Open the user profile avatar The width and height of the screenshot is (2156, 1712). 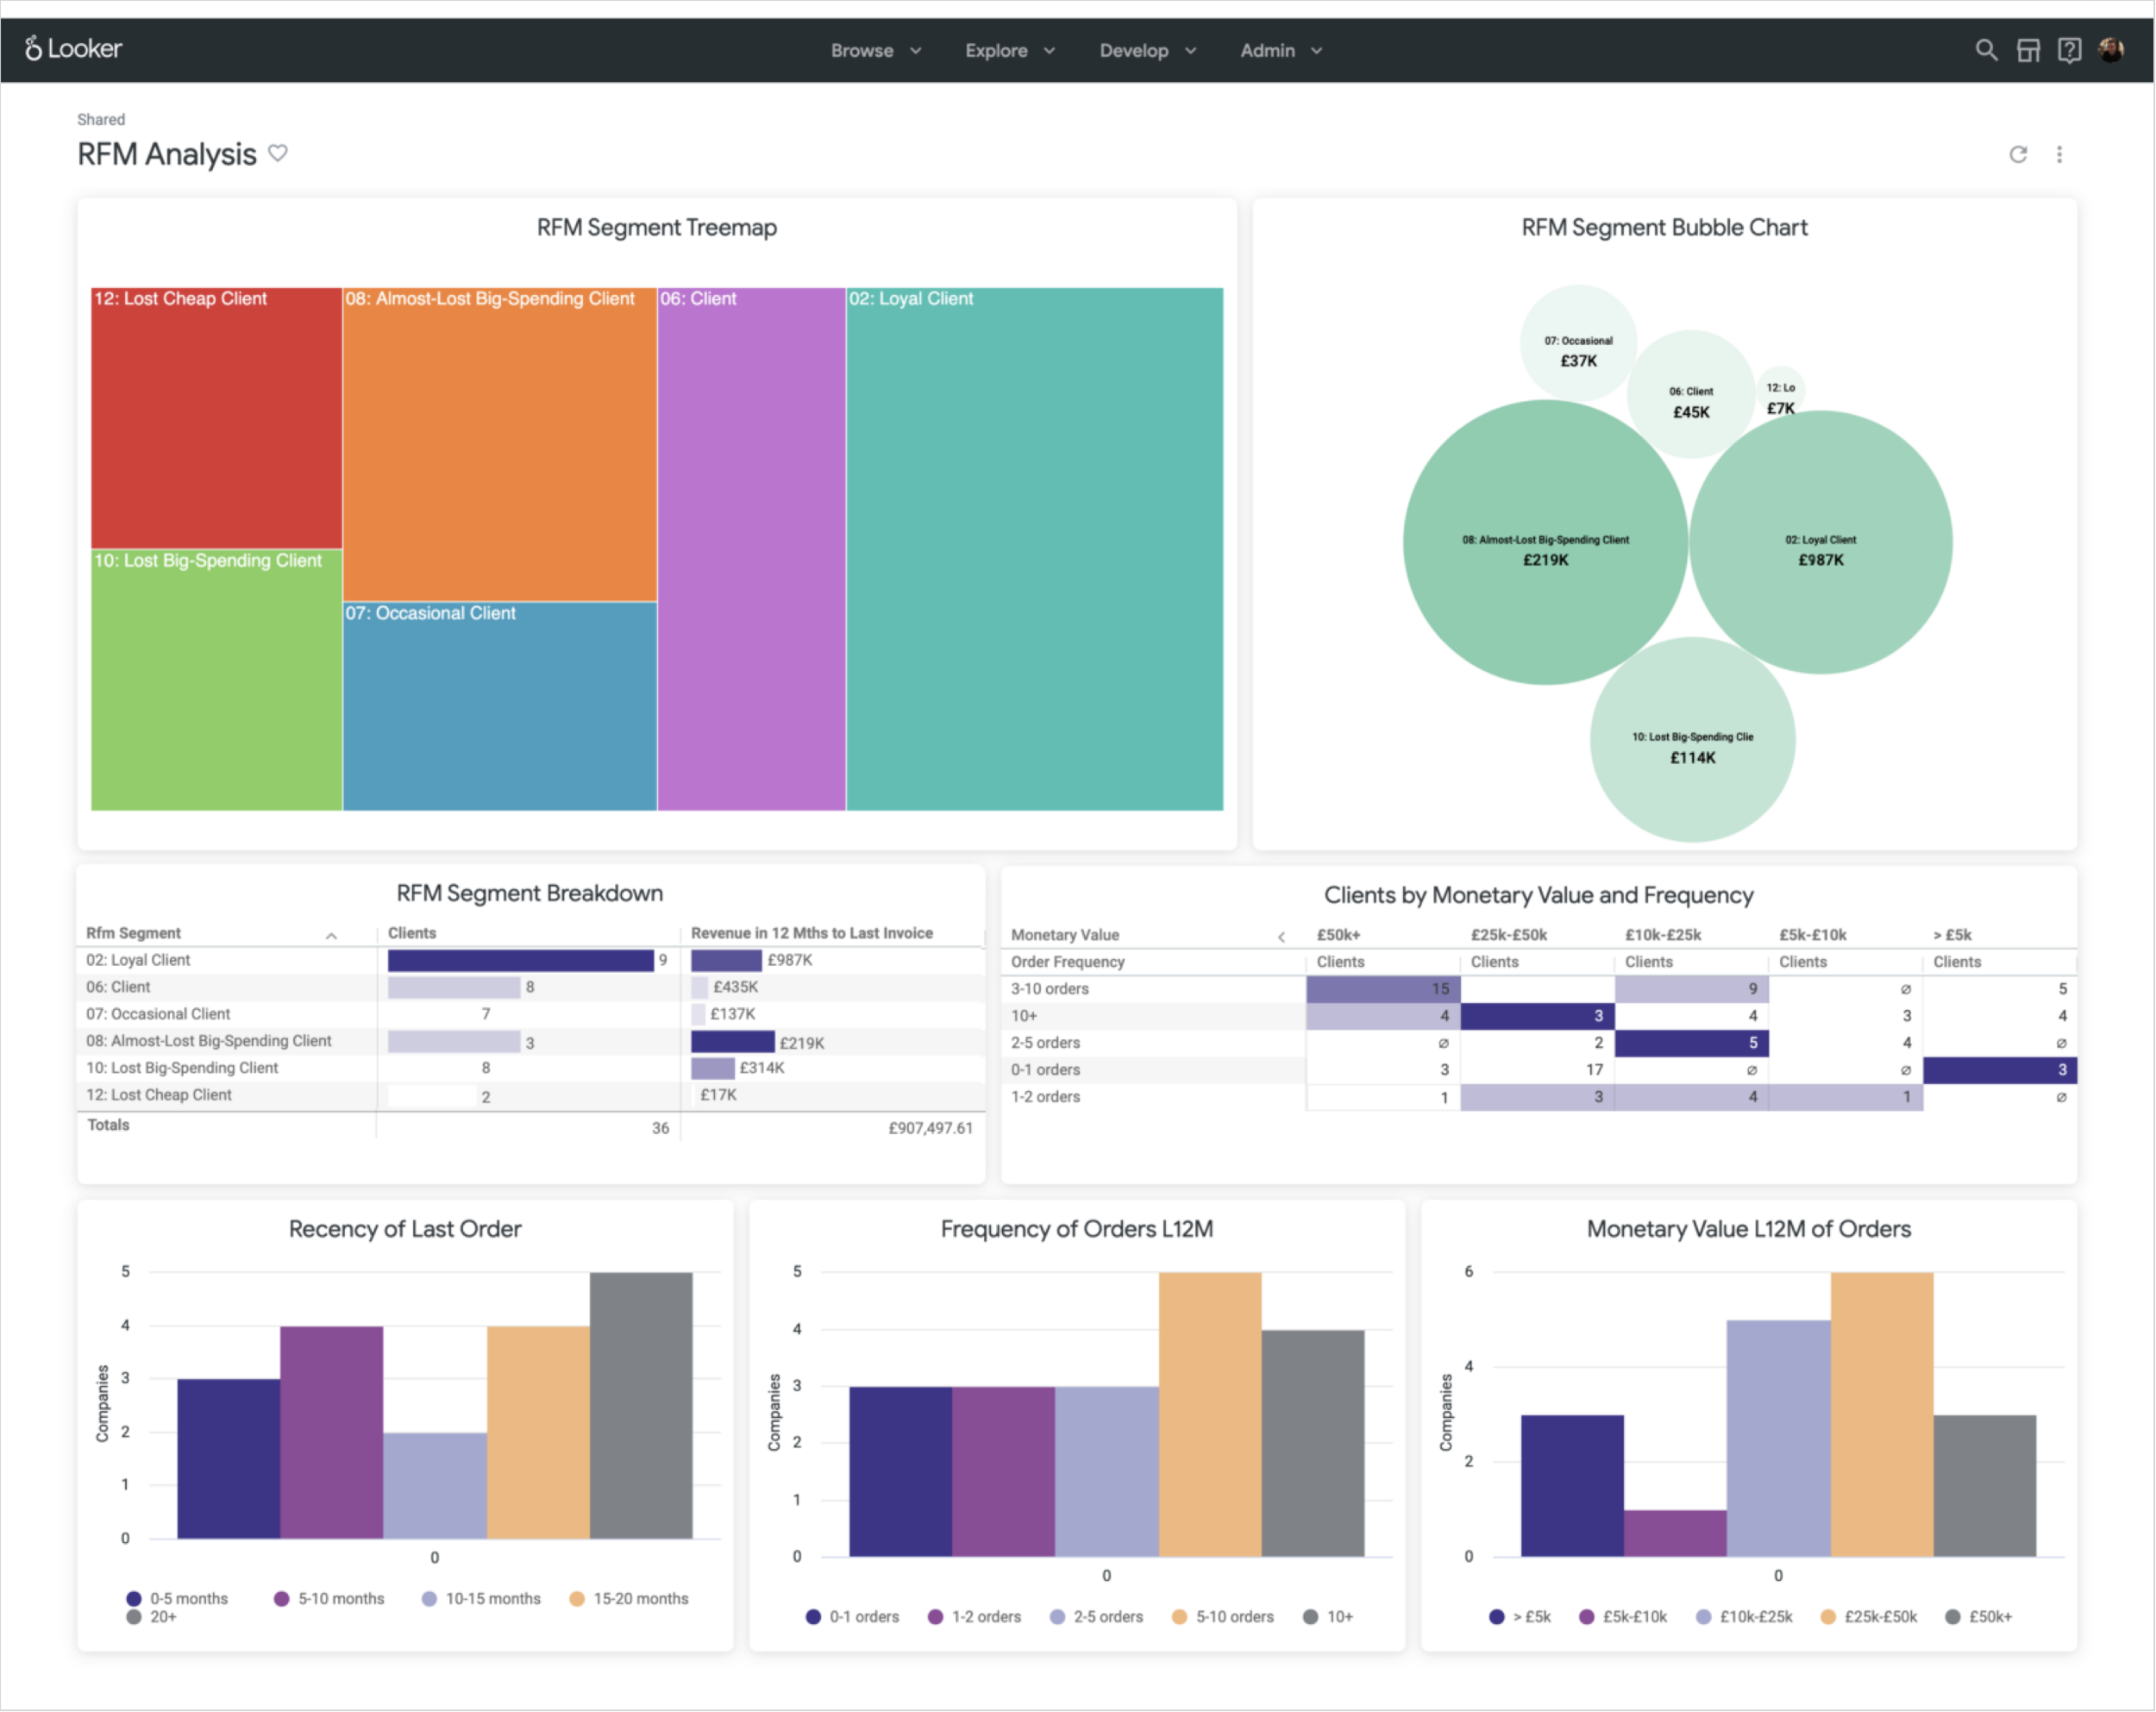pyautogui.click(x=2111, y=50)
